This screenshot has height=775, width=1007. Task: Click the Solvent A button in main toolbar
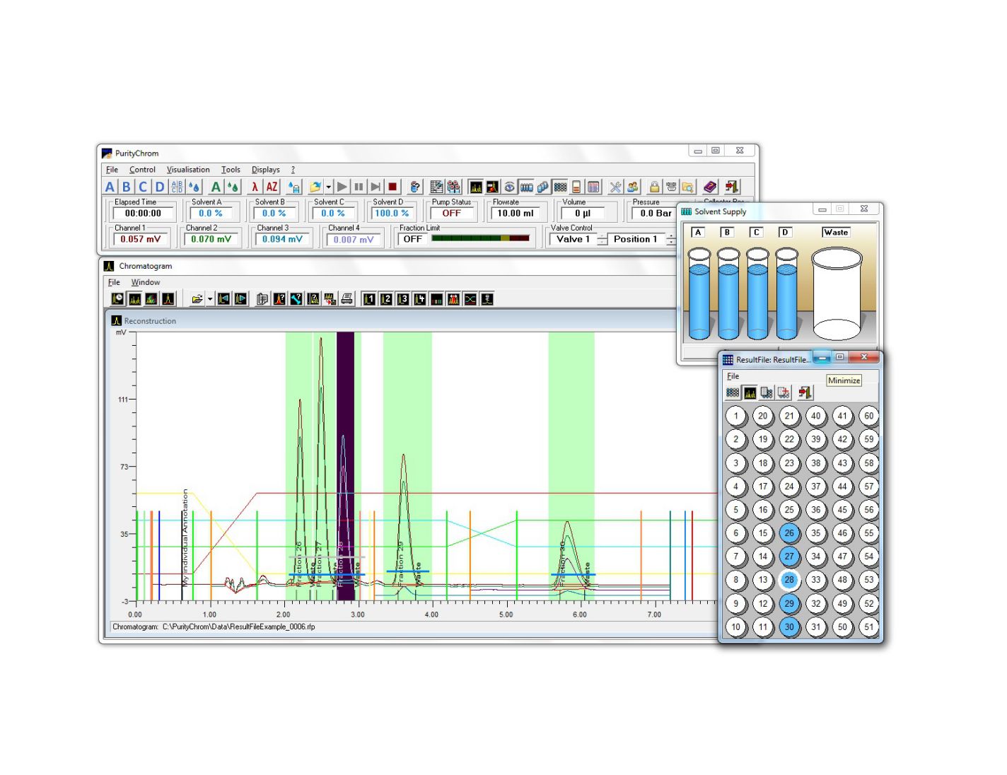110,187
